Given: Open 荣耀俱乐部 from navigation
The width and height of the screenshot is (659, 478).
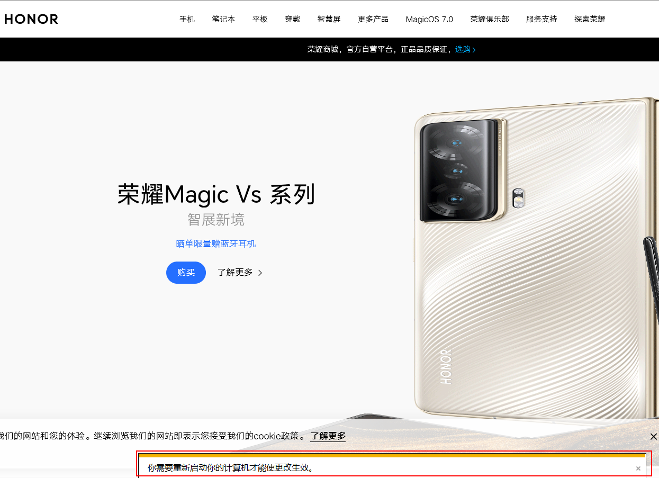Looking at the screenshot, I should (x=490, y=19).
